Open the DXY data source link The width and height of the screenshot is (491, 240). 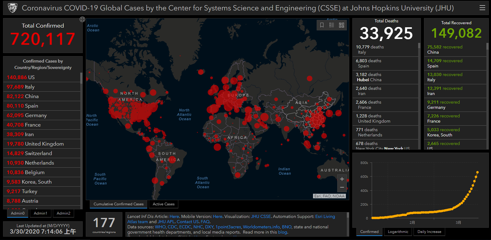(x=209, y=227)
